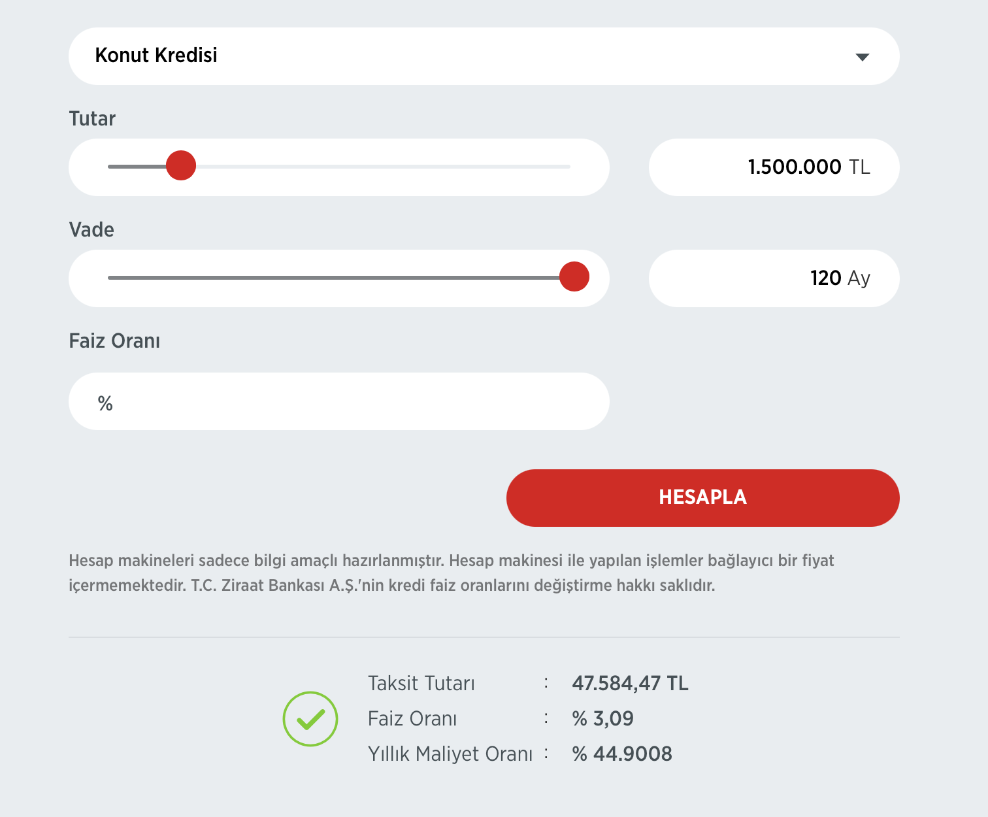Screen dimensions: 988x817
Task: Click the empty Faiz Oranı input field
Action: (x=353, y=401)
